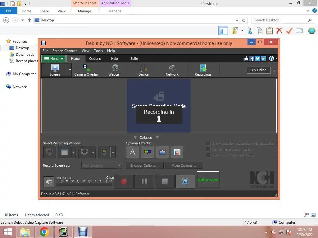Open the Recordings list

203,70
